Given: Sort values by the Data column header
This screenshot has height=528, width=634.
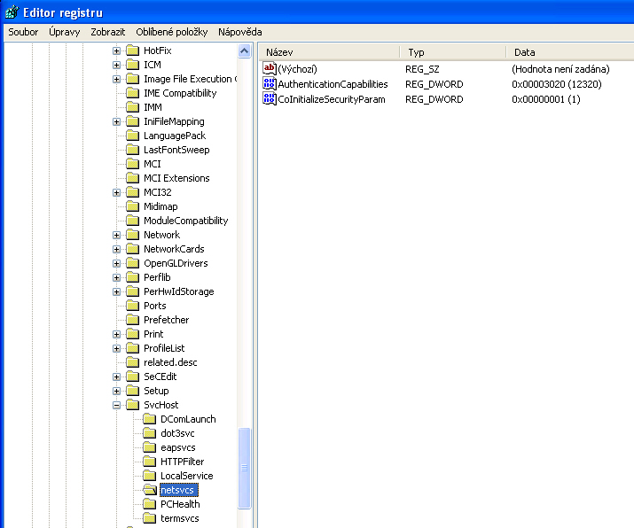Looking at the screenshot, I should [570, 52].
